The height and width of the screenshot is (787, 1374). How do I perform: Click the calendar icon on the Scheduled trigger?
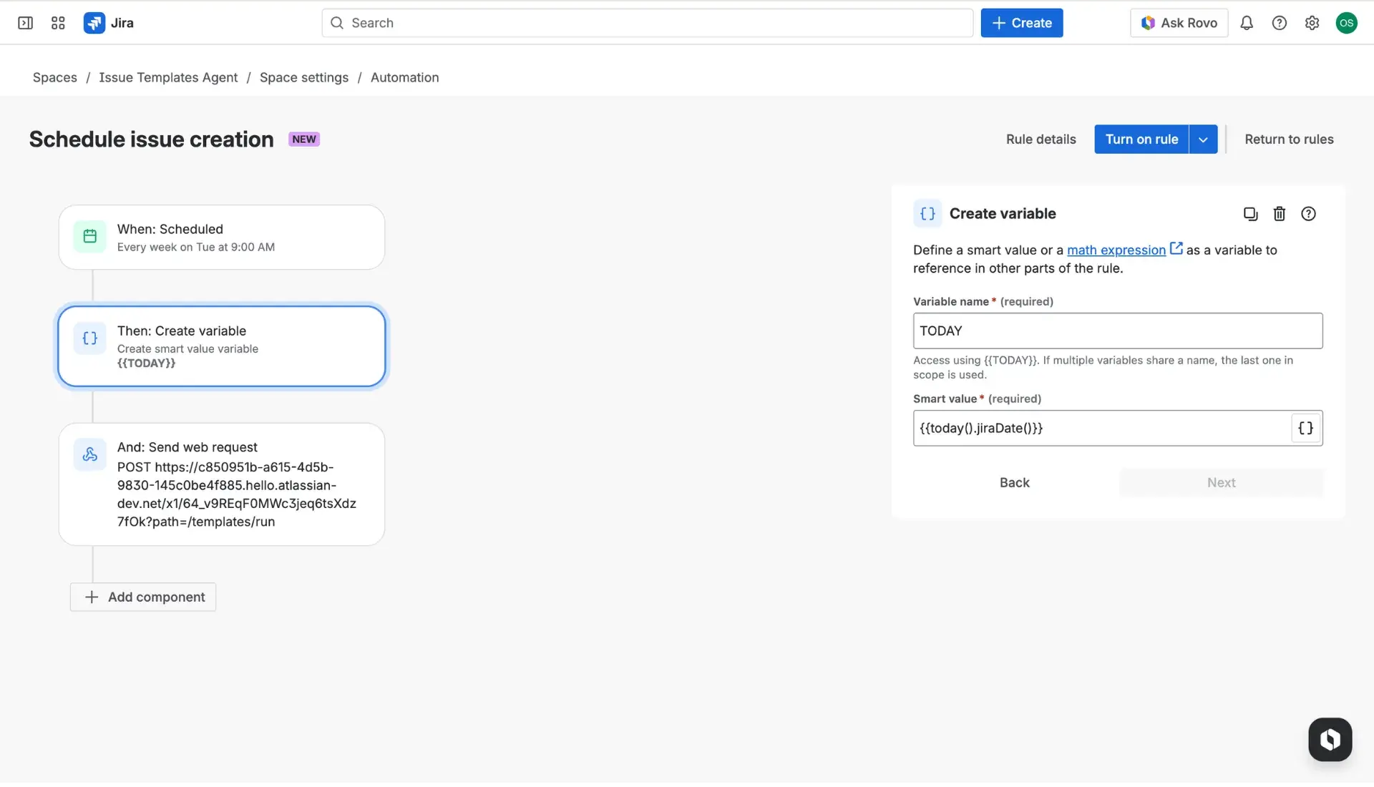point(89,237)
